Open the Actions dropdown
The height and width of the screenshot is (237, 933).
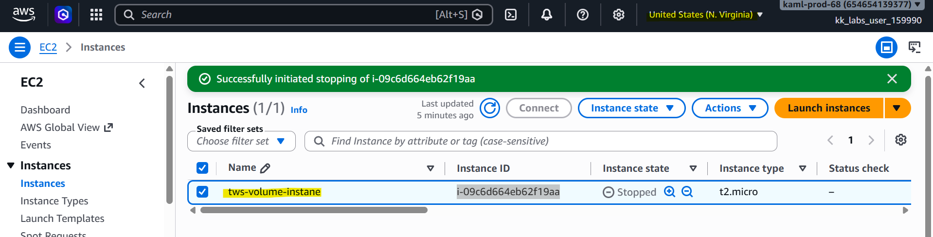pos(730,108)
